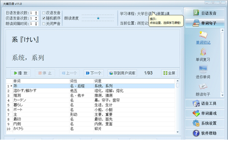Uncheck the 随机顺序 checkbox

pos(44,18)
